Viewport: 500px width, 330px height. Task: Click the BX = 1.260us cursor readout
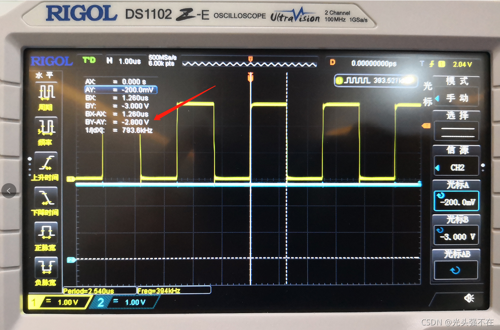117,98
